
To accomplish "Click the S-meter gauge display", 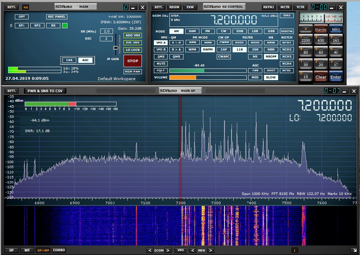I will click(321, 17).
